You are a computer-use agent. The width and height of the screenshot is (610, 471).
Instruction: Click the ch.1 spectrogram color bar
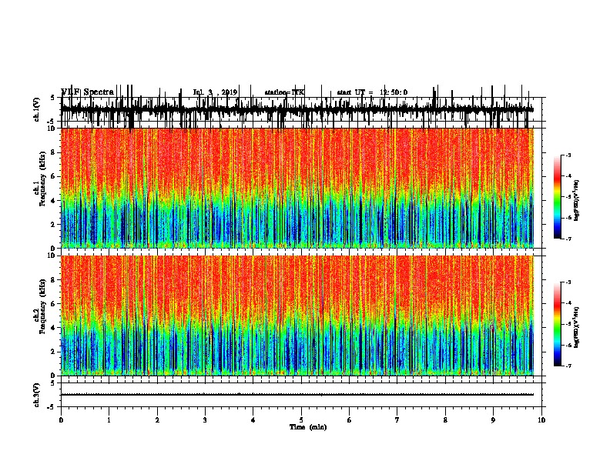tap(557, 197)
